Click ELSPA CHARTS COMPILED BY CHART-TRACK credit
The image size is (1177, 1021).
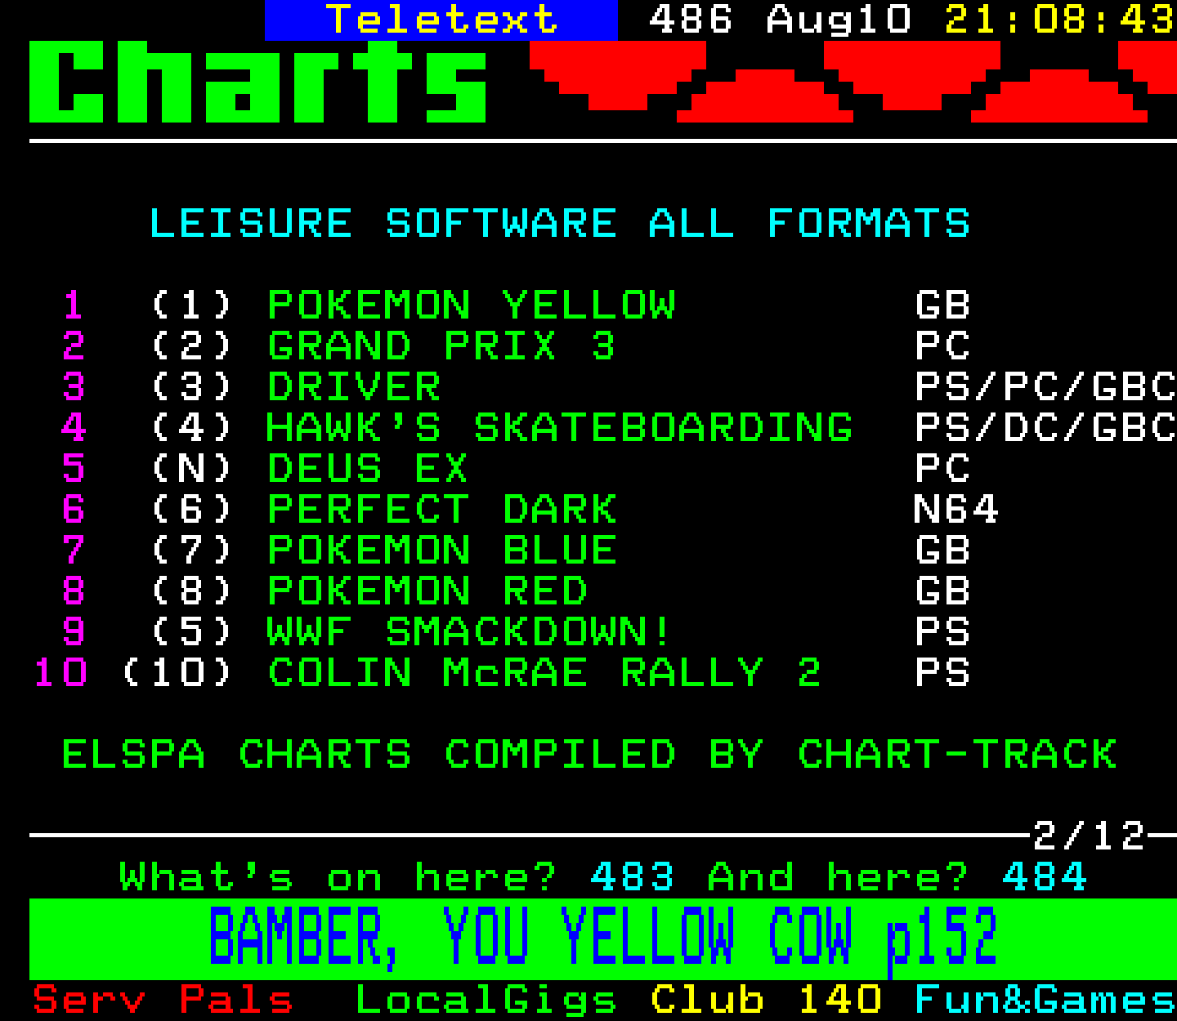[x=589, y=755]
